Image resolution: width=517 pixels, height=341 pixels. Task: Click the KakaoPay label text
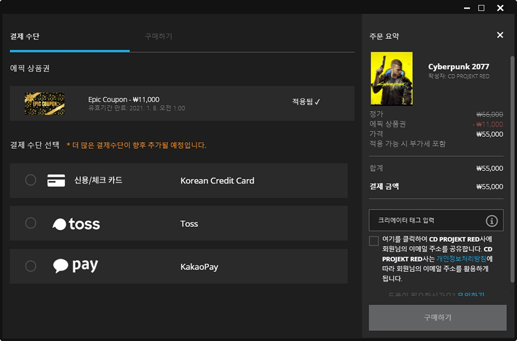click(x=199, y=267)
